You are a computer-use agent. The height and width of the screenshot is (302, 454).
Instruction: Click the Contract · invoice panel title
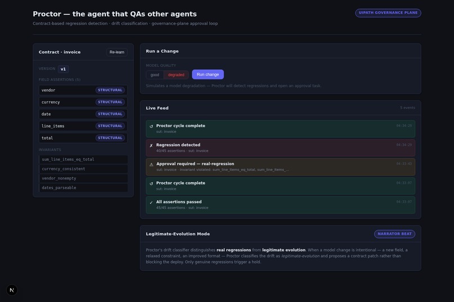click(60, 52)
